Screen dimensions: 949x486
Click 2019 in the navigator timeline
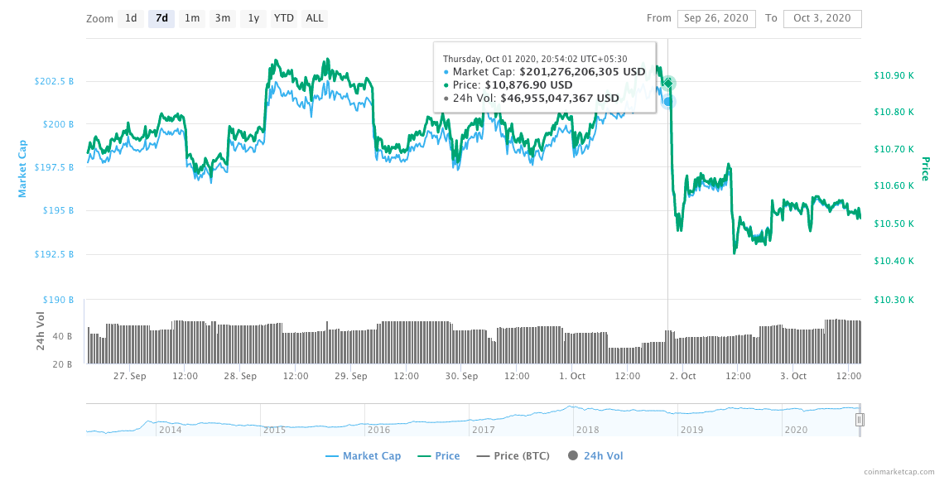click(x=691, y=430)
